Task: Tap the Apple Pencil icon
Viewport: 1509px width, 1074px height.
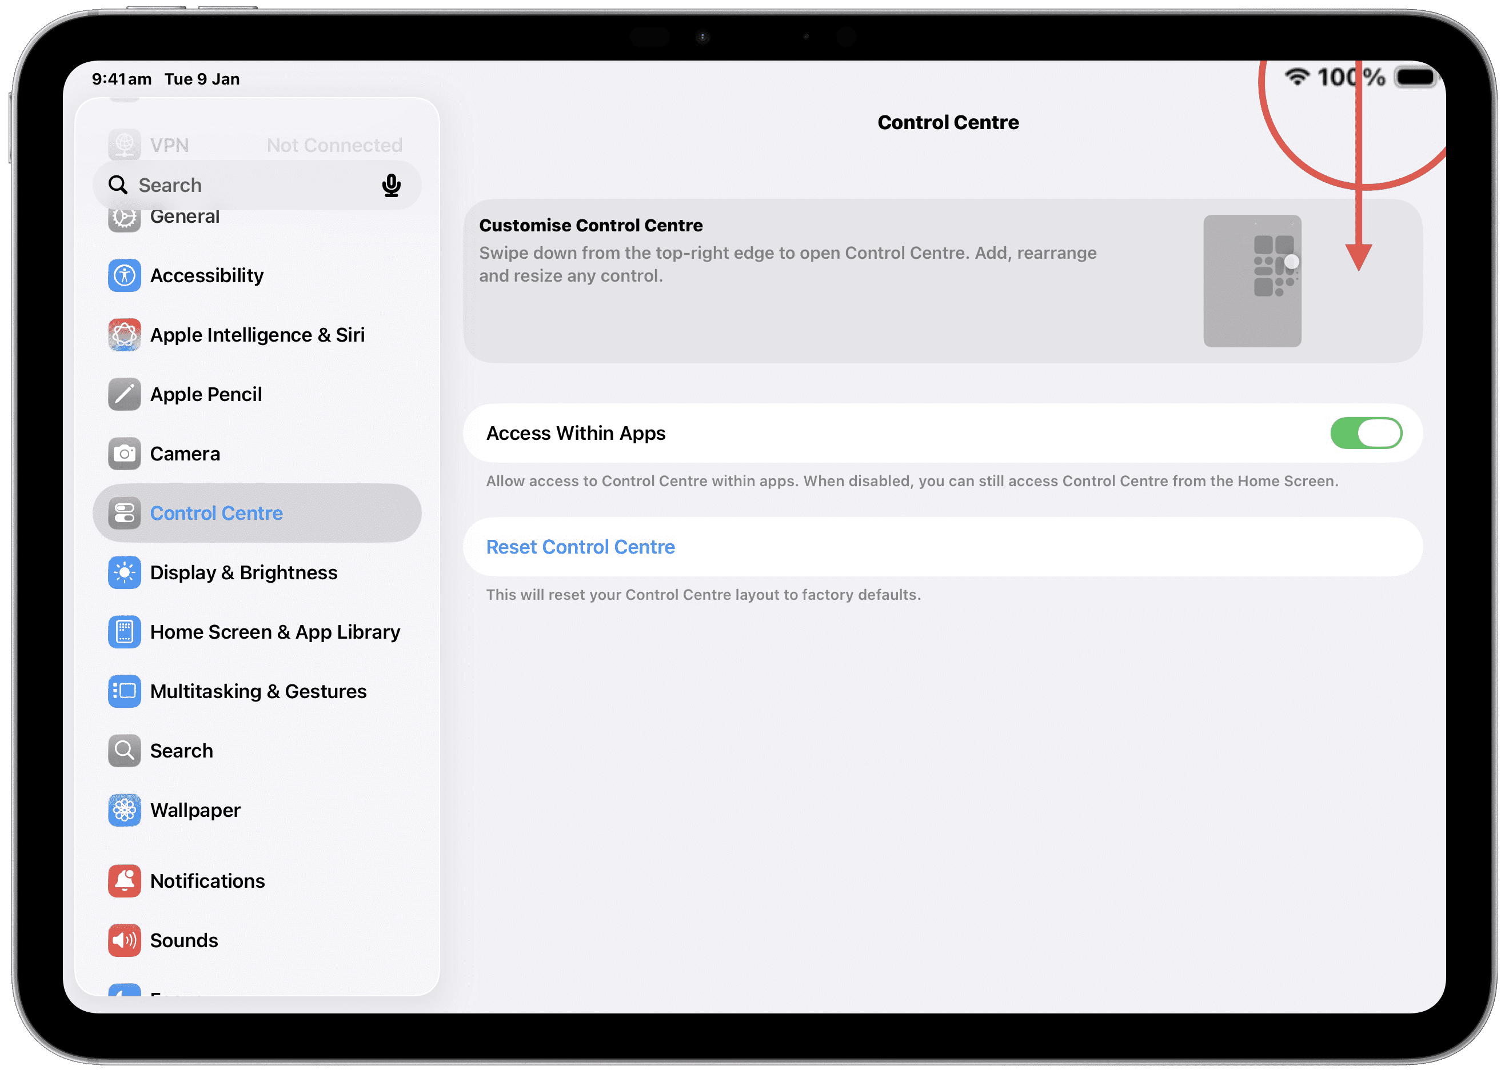Action: pyautogui.click(x=125, y=394)
